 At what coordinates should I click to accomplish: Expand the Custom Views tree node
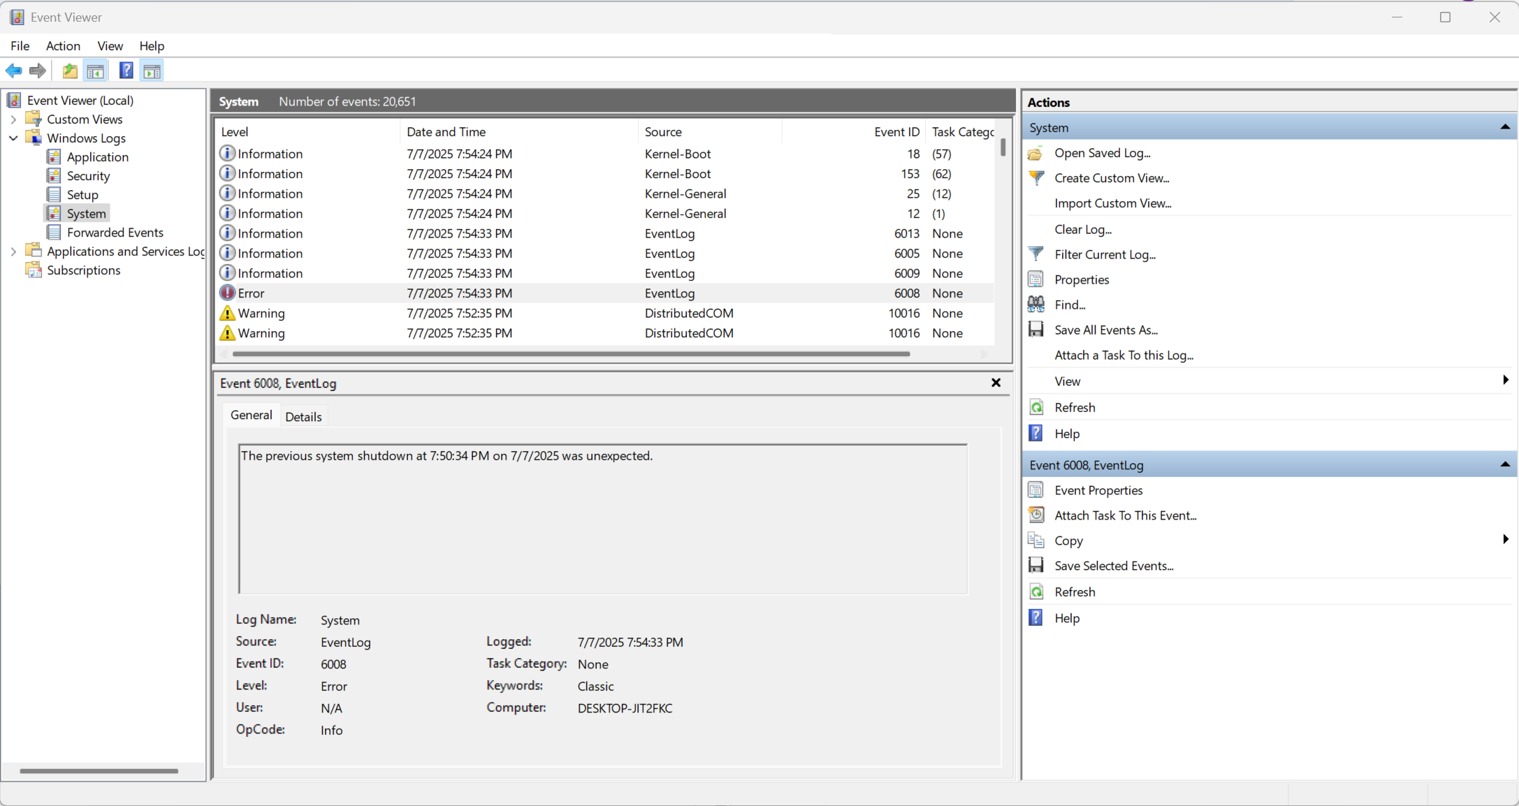click(x=13, y=119)
